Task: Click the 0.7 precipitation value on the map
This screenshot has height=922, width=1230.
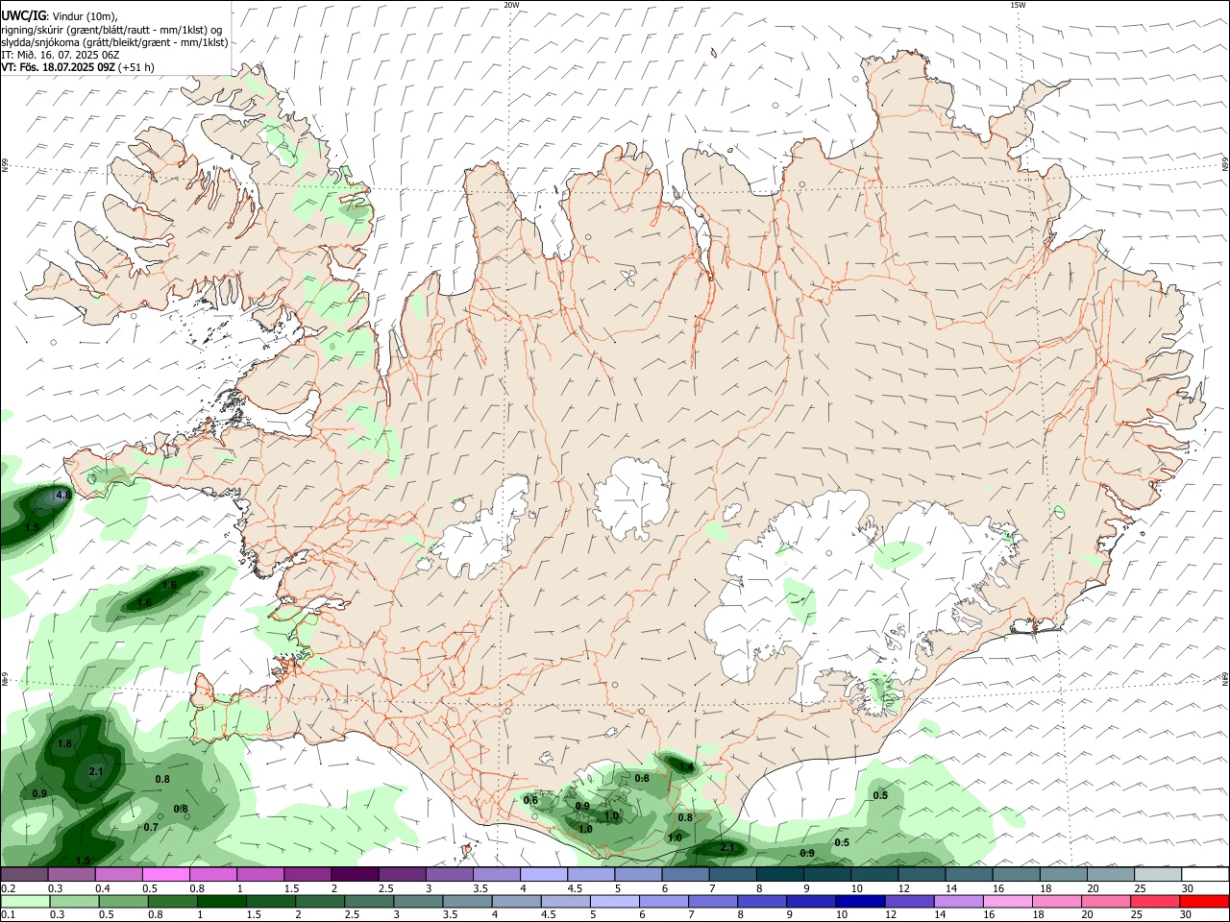Action: coord(151,827)
